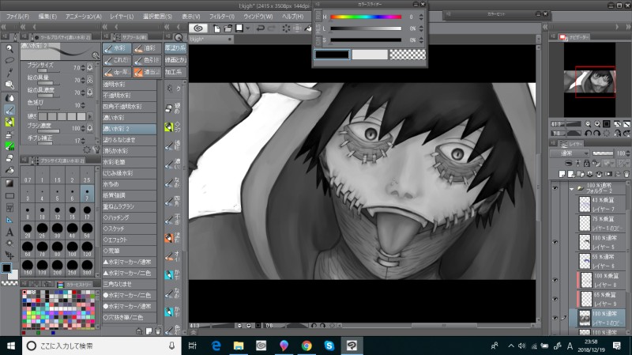
Task: Click the Undo arrow in command bar
Action: pyautogui.click(x=261, y=28)
